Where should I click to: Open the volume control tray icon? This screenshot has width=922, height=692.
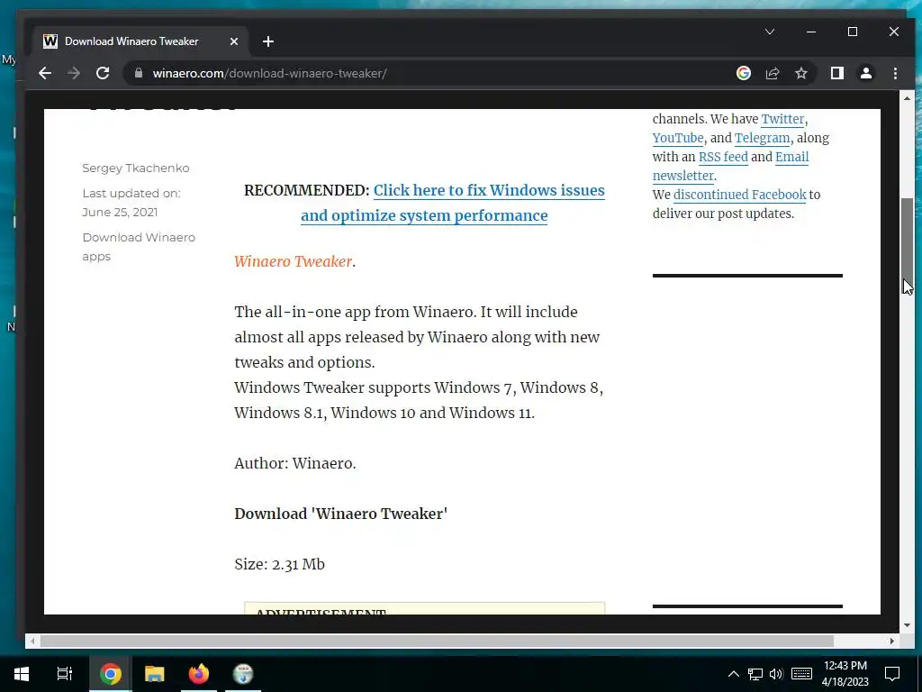(x=776, y=674)
